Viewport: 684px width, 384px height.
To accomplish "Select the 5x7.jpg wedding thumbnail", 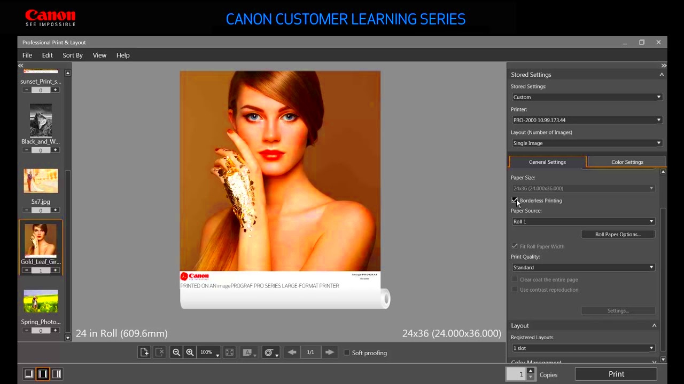I will click(x=41, y=181).
